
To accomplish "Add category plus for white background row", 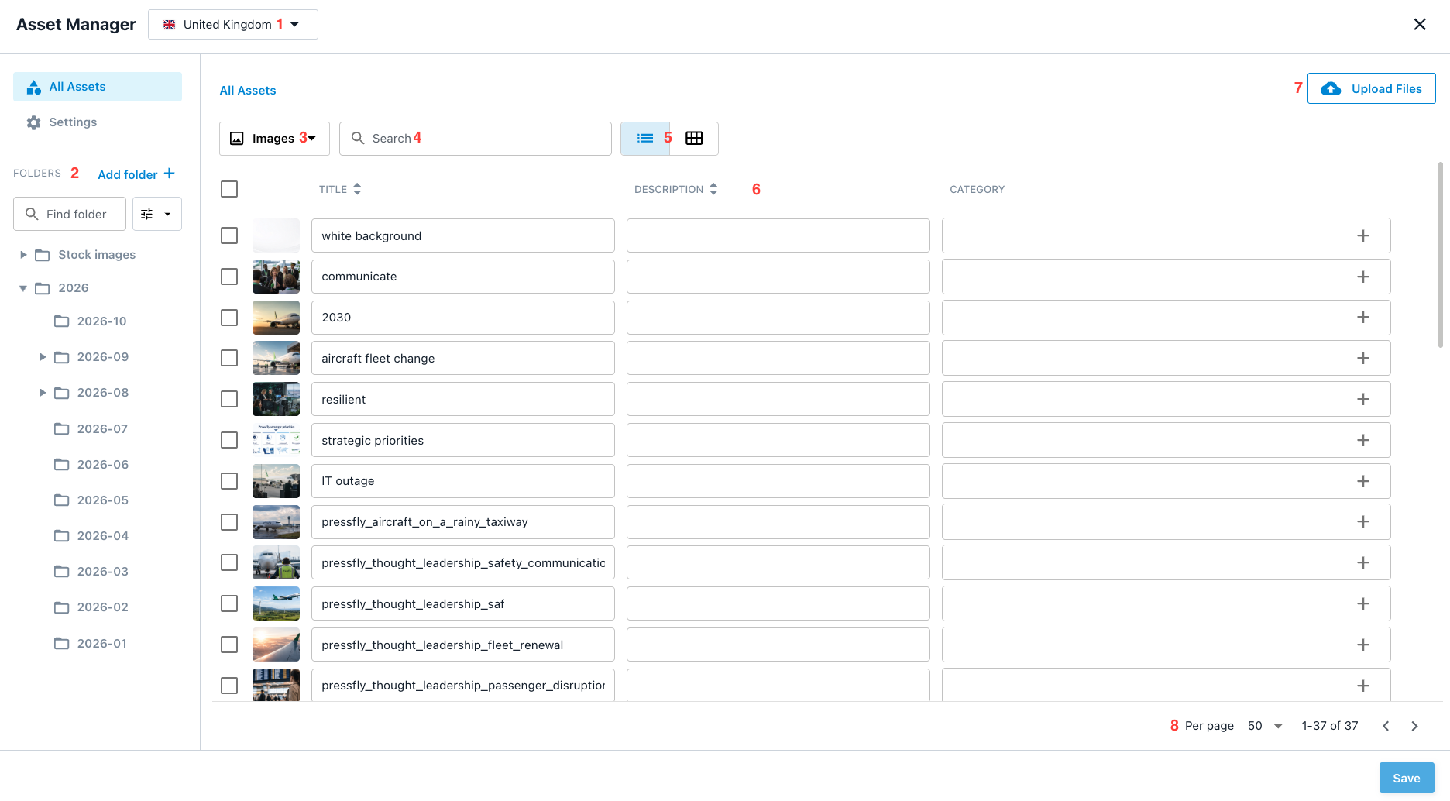I will (x=1363, y=235).
